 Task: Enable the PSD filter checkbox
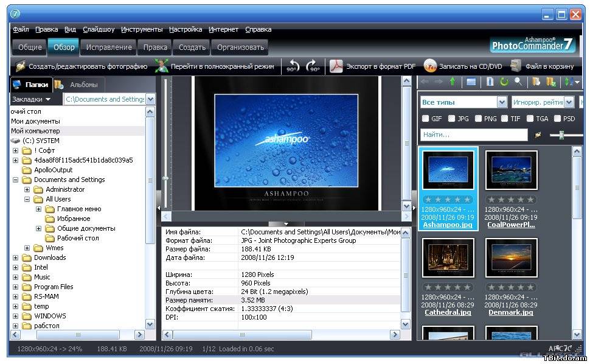tap(557, 119)
